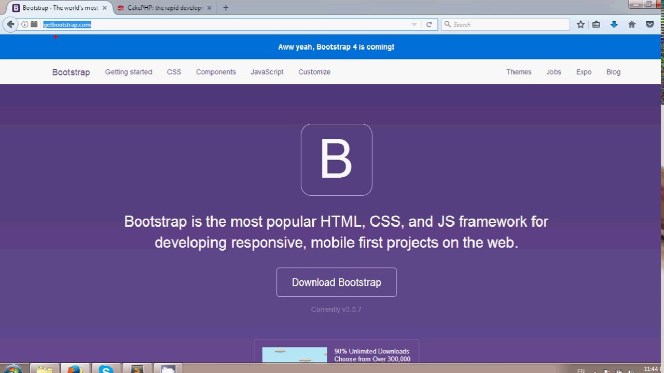The height and width of the screenshot is (373, 664).
Task: Open the JavaScript navbar item
Action: [267, 72]
